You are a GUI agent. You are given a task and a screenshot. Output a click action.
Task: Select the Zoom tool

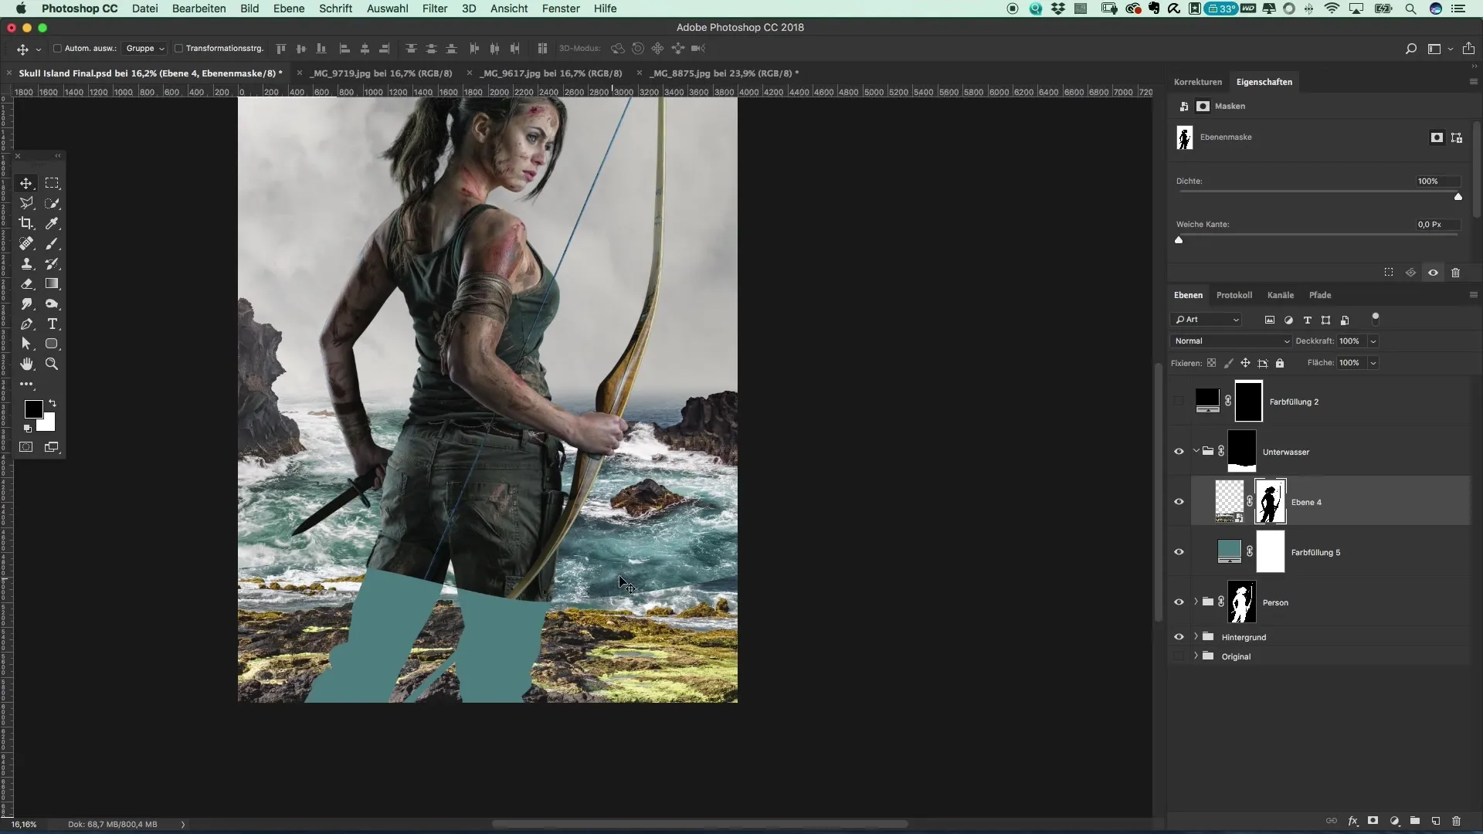point(52,364)
